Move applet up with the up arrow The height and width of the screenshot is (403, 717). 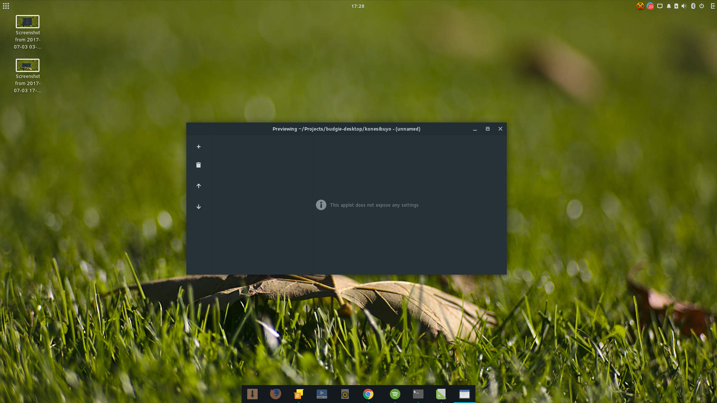click(199, 186)
